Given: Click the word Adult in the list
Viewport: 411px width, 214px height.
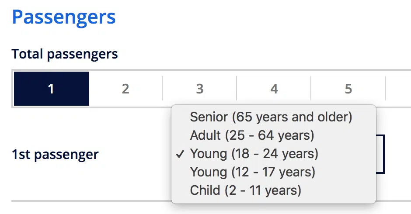Looking at the screenshot, I should pyautogui.click(x=205, y=135).
